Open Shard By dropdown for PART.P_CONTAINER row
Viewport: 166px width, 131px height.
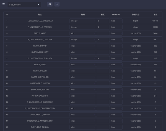click(x=116, y=77)
